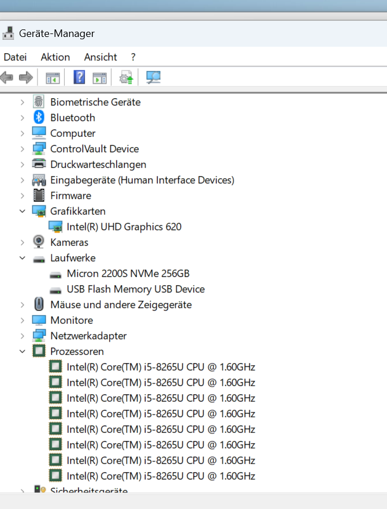The width and height of the screenshot is (387, 509).
Task: Select the Biometrische Geräte fingerprint icon
Action: [39, 102]
